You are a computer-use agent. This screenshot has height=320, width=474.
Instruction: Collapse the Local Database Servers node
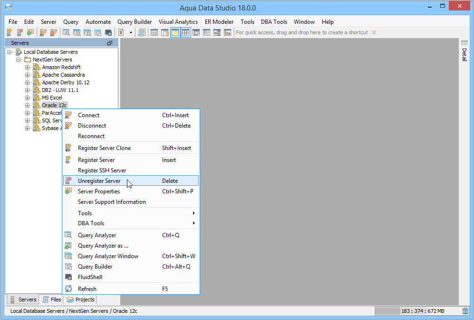10,52
